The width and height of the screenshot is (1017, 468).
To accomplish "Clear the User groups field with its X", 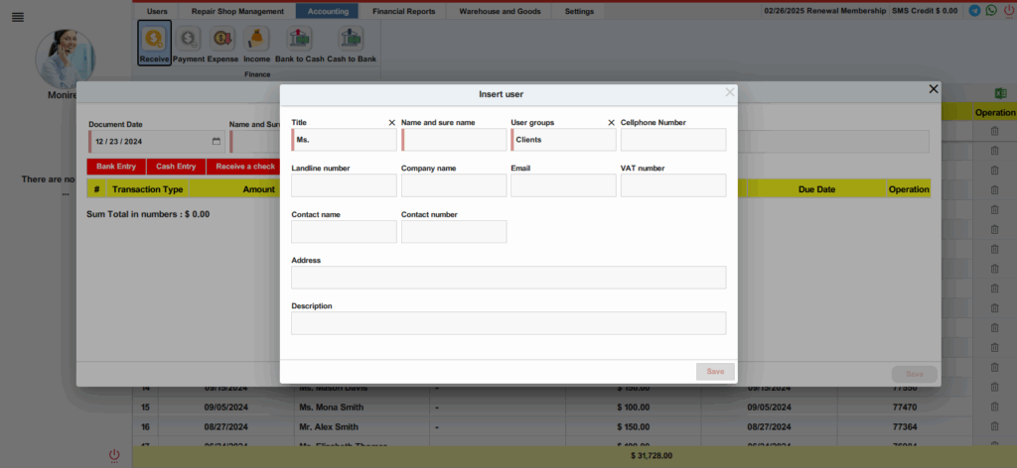I will 611,122.
